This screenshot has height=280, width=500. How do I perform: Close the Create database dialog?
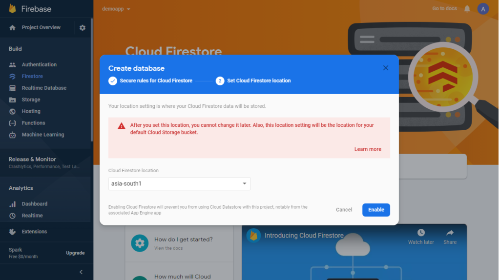pos(386,68)
